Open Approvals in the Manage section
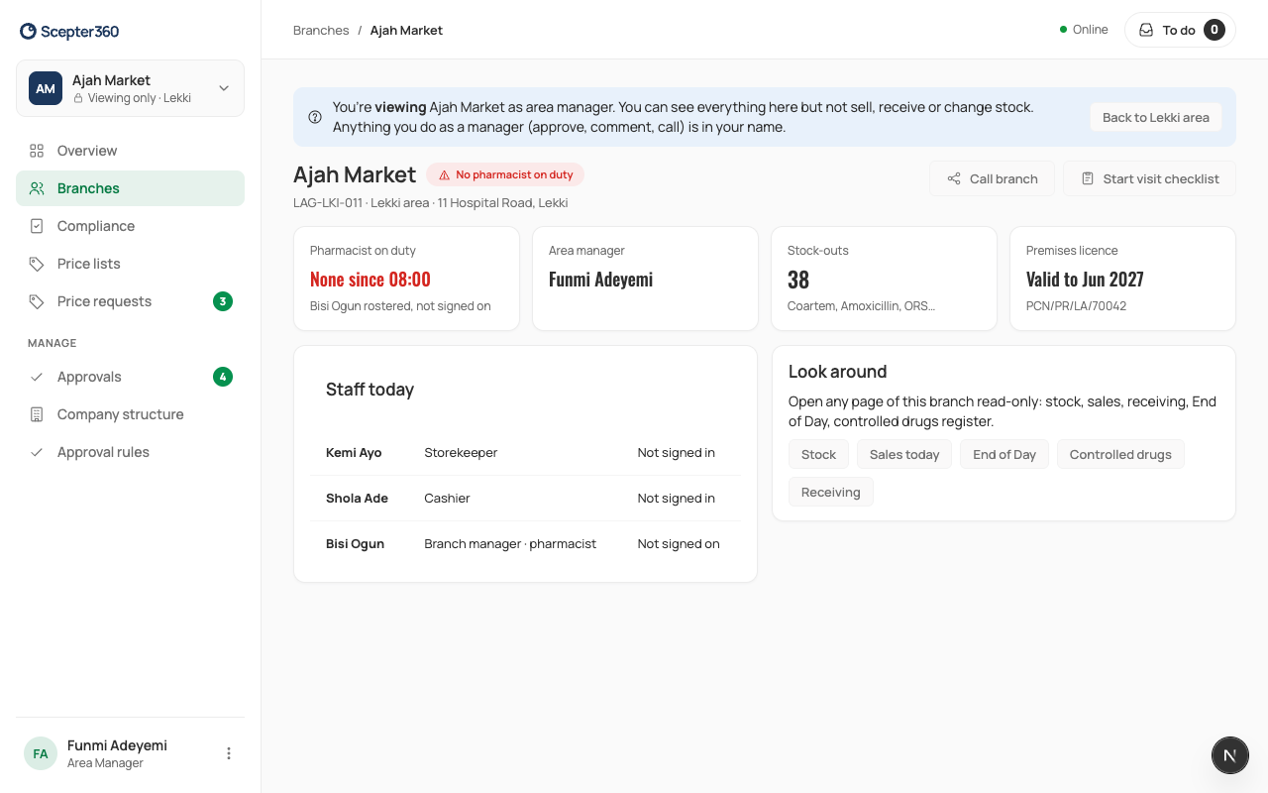 click(x=130, y=377)
